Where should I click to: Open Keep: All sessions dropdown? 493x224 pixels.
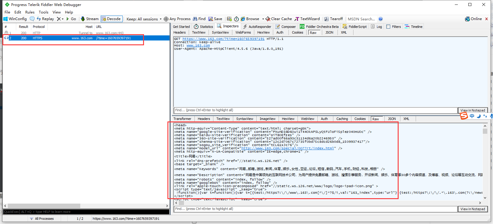(144, 19)
